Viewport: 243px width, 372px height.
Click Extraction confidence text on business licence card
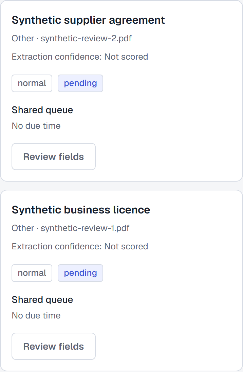pos(80,247)
